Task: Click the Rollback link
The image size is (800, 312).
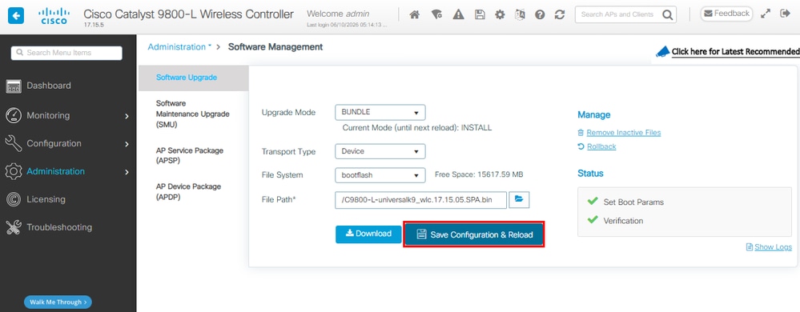Action: [x=601, y=146]
